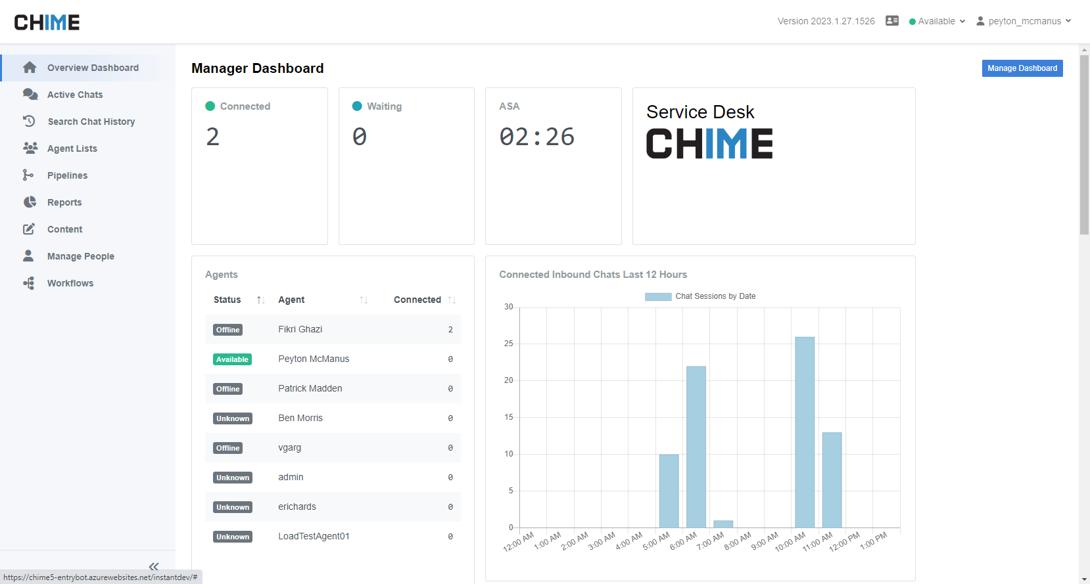
Task: Sort agents table by Status arrows
Action: pyautogui.click(x=260, y=300)
